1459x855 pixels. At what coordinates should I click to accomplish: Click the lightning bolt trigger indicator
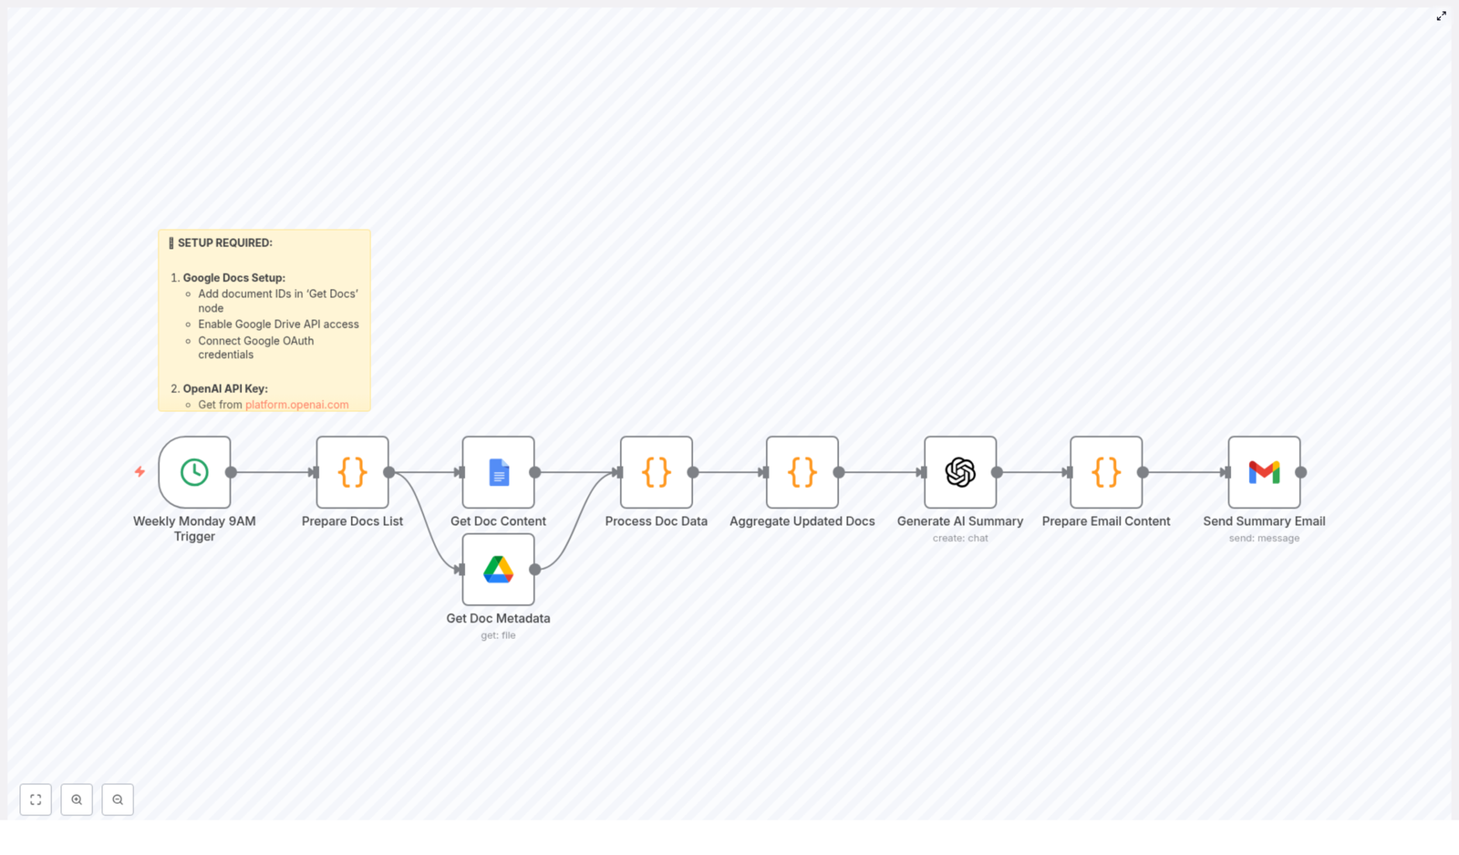pos(140,473)
